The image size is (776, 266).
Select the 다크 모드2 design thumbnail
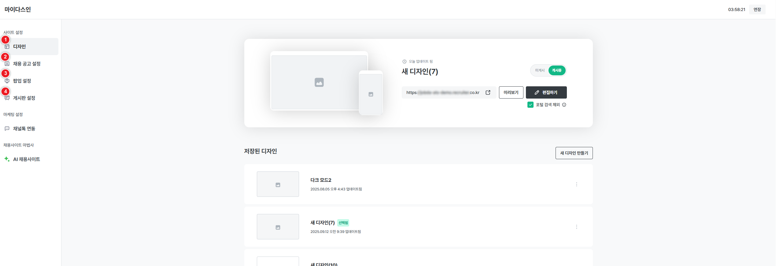(x=278, y=184)
